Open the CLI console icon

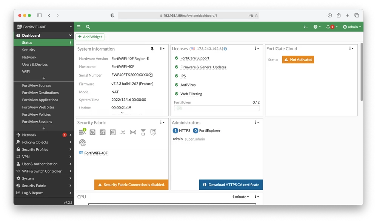306,27
